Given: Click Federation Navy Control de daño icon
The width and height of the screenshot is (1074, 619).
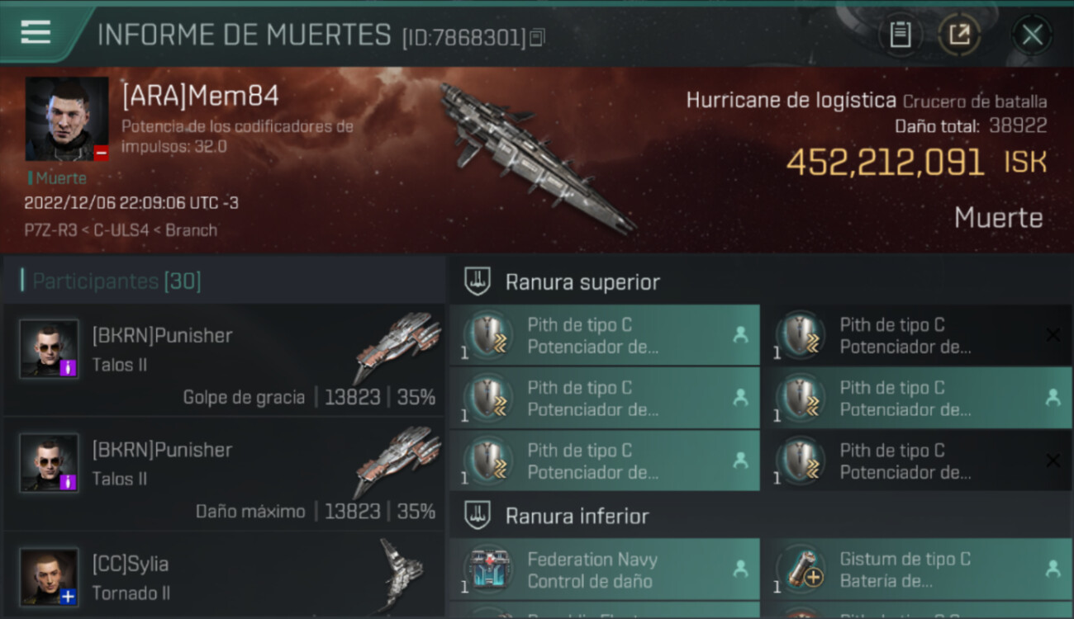Looking at the screenshot, I should click(x=491, y=569).
